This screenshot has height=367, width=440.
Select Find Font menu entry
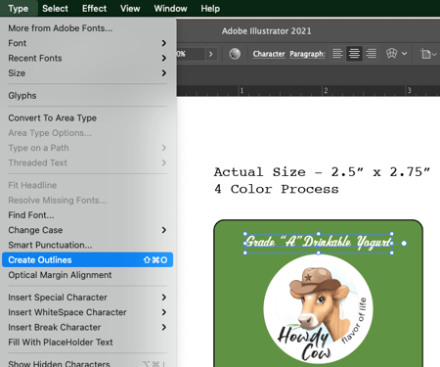coord(87,215)
